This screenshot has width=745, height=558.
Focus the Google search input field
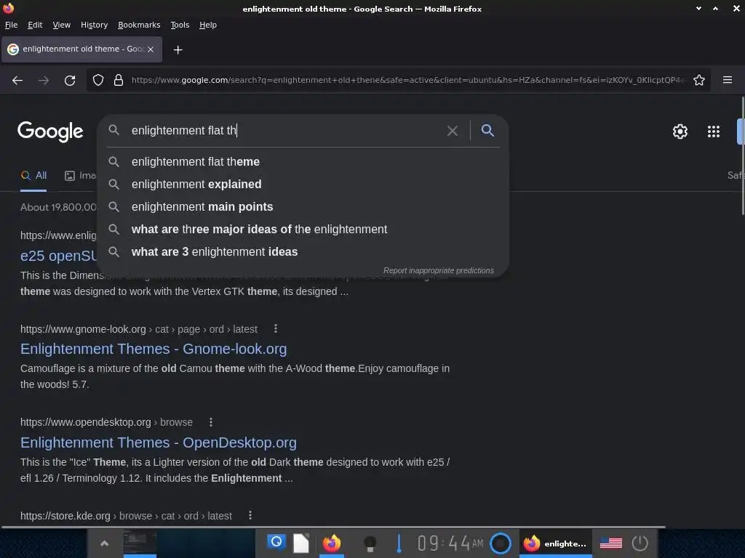(x=285, y=131)
